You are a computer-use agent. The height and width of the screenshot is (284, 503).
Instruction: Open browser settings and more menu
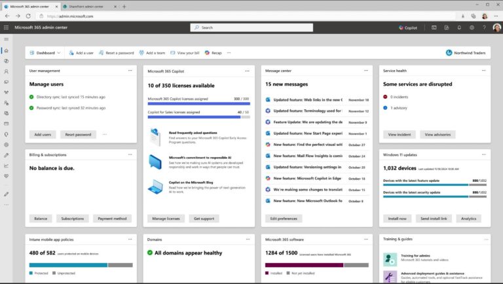click(x=496, y=16)
